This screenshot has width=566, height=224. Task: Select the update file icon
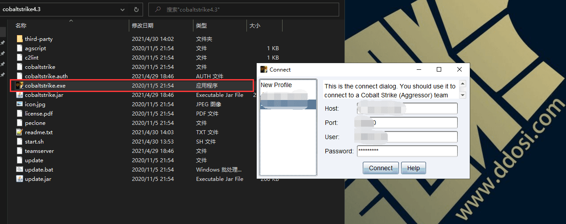(x=19, y=160)
